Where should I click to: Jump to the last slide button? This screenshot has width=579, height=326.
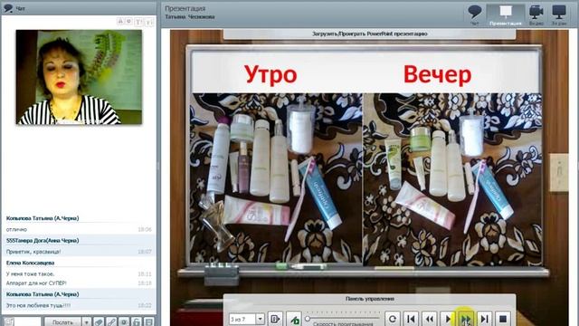point(485,319)
